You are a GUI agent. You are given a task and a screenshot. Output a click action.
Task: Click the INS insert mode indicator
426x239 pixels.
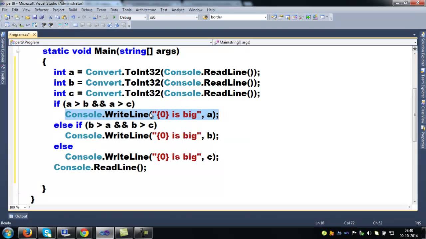[418, 223]
